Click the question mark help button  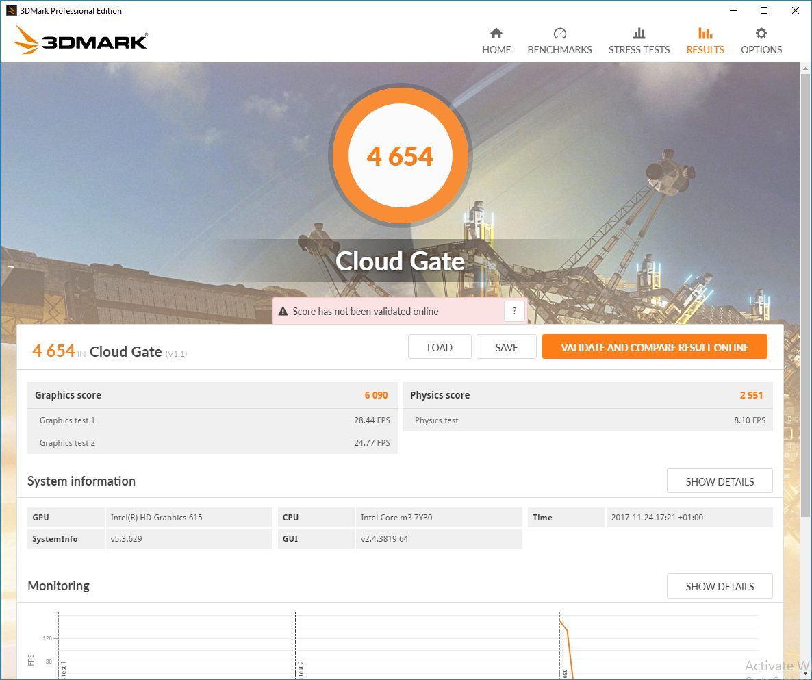514,311
